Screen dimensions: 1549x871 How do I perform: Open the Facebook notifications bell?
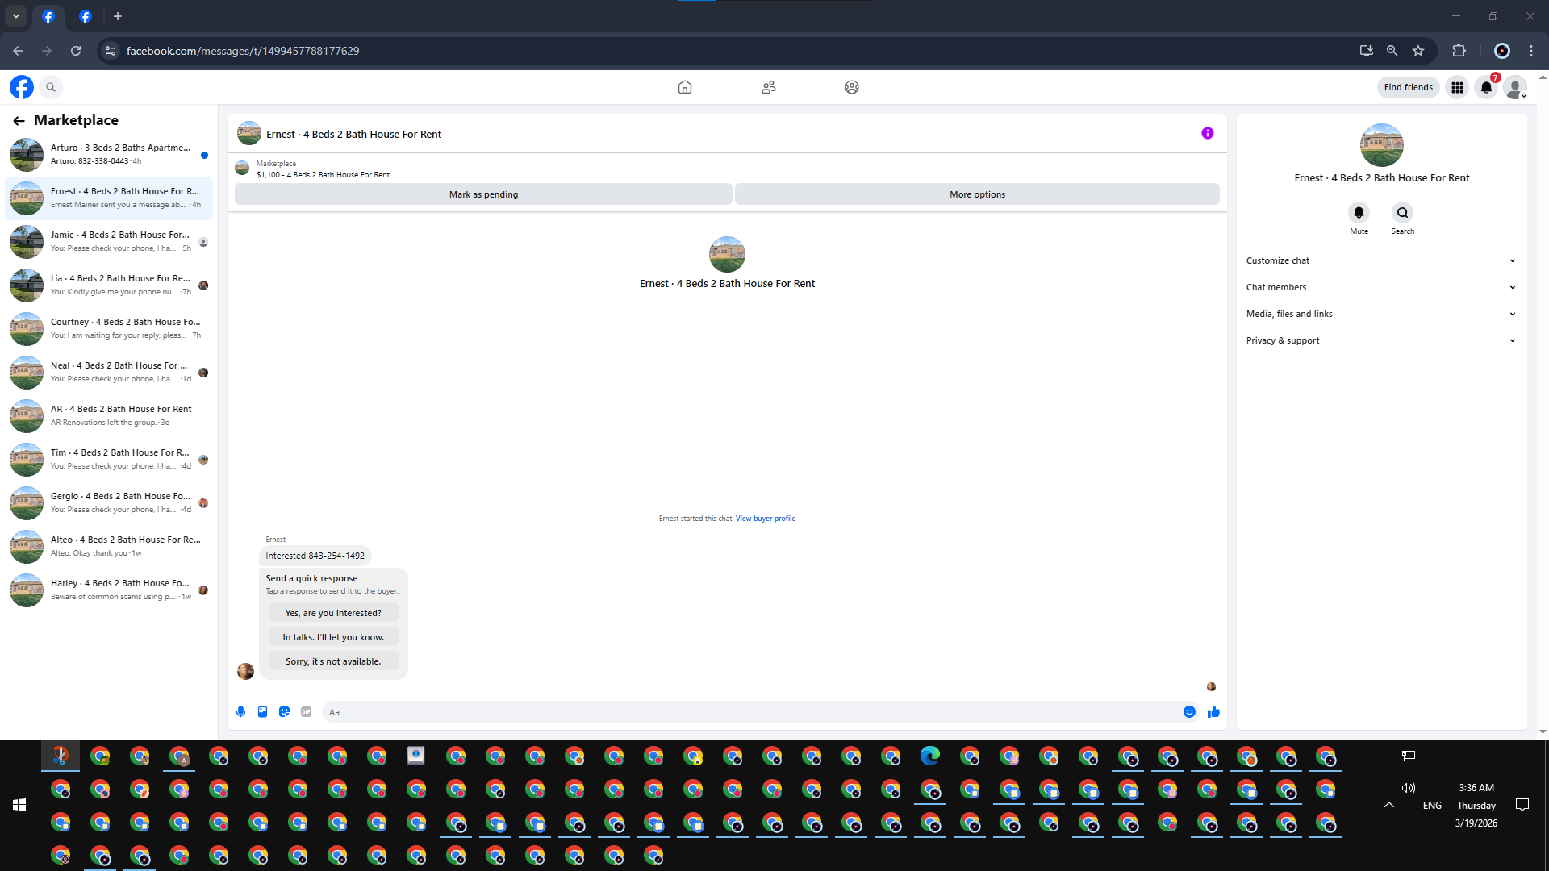click(x=1486, y=87)
